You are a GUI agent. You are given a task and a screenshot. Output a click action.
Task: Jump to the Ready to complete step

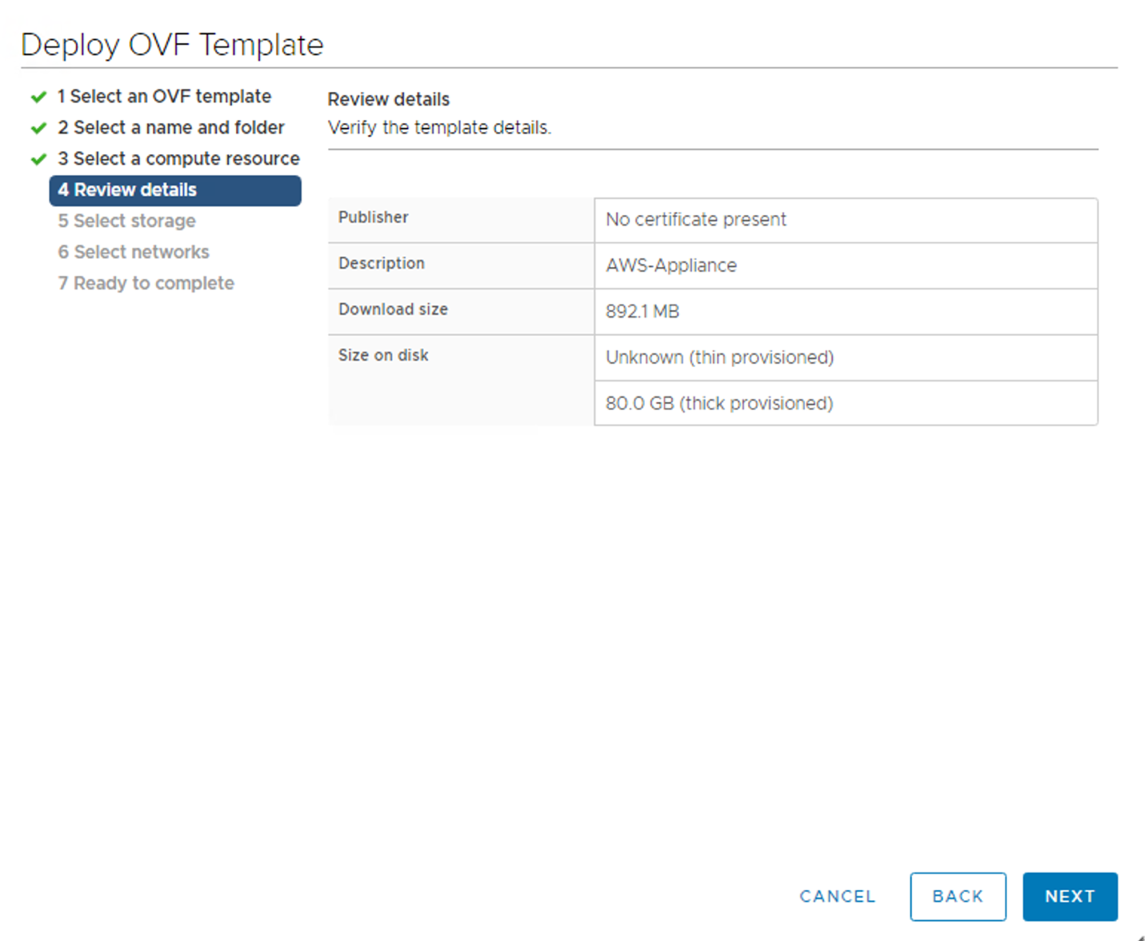click(x=146, y=282)
